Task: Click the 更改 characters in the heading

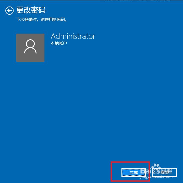Action: (x=24, y=10)
